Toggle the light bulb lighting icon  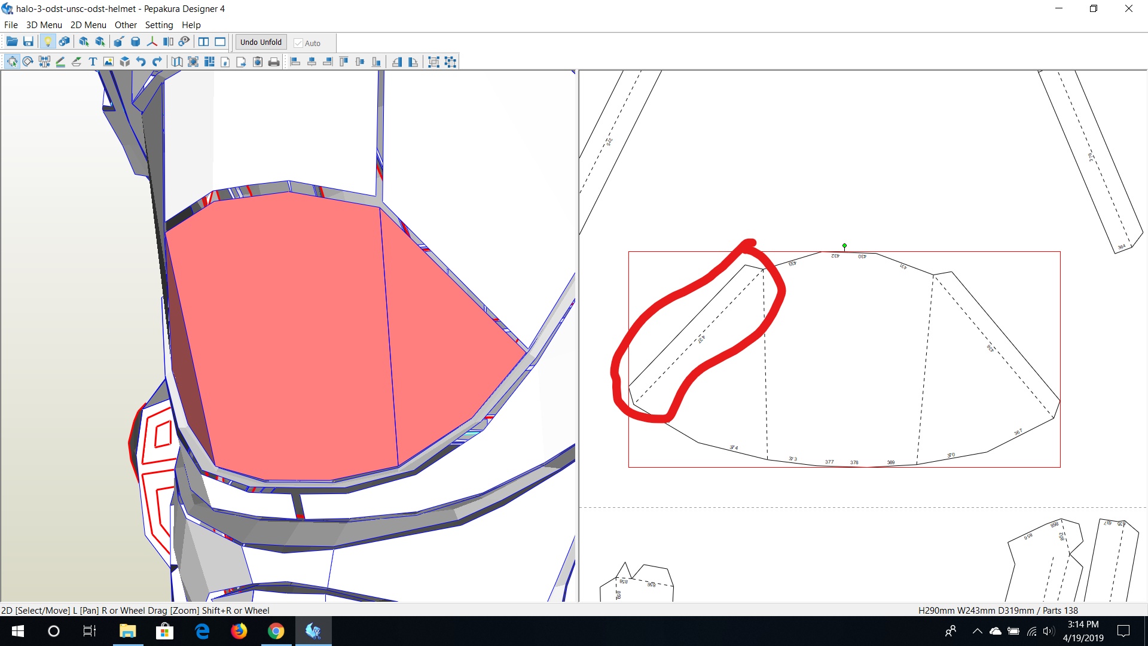tap(47, 42)
